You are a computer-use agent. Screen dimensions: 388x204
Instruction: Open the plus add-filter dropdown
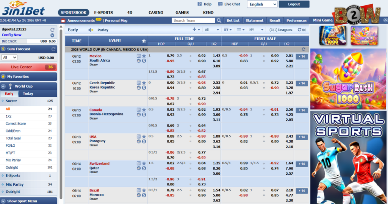click(x=196, y=30)
